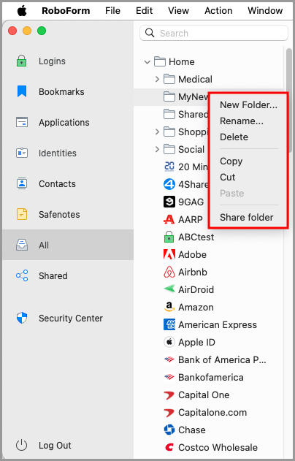
Task: Select Copy in the context menu
Action: click(x=231, y=161)
